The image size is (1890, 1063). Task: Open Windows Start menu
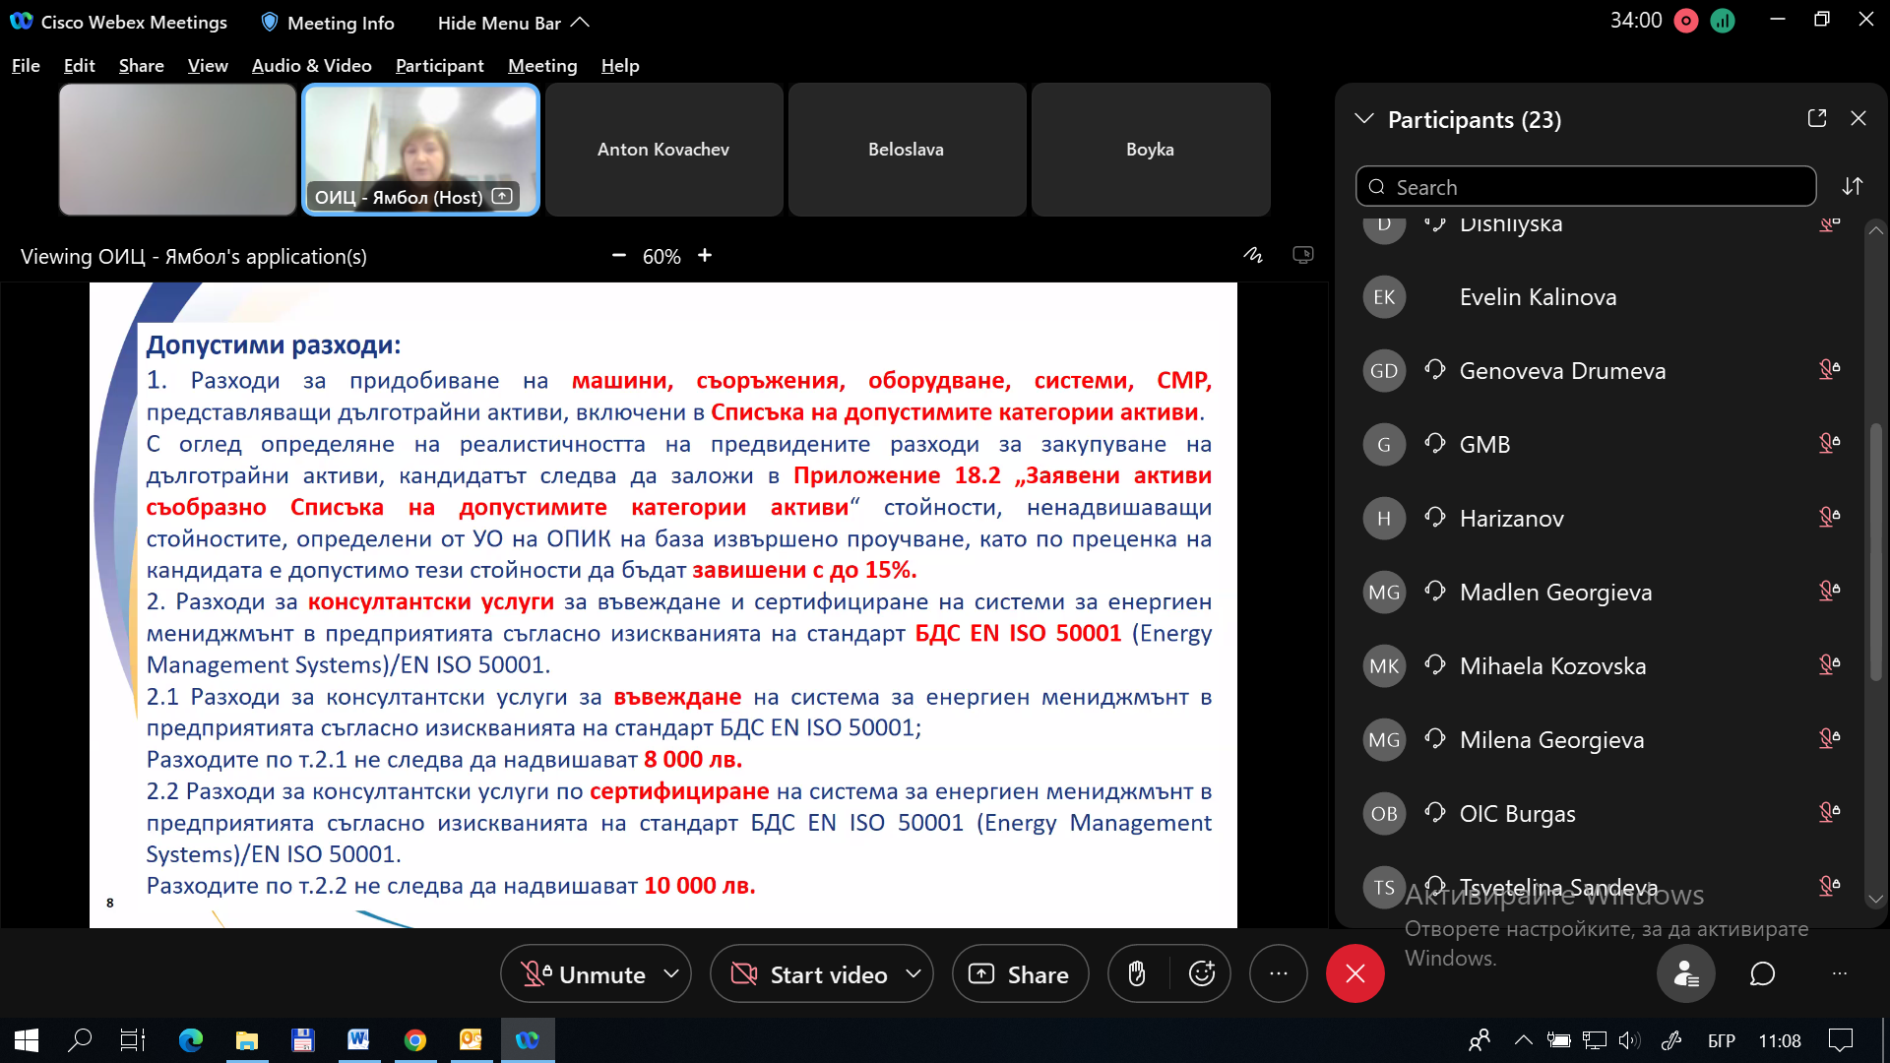[x=27, y=1039]
